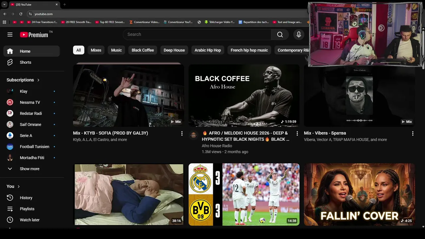Select the Deep House filter chip
The height and width of the screenshot is (239, 425).
click(174, 50)
